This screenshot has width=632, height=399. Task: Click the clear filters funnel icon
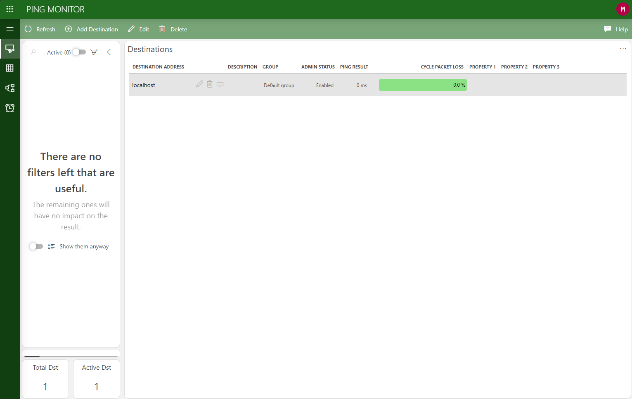[94, 52]
